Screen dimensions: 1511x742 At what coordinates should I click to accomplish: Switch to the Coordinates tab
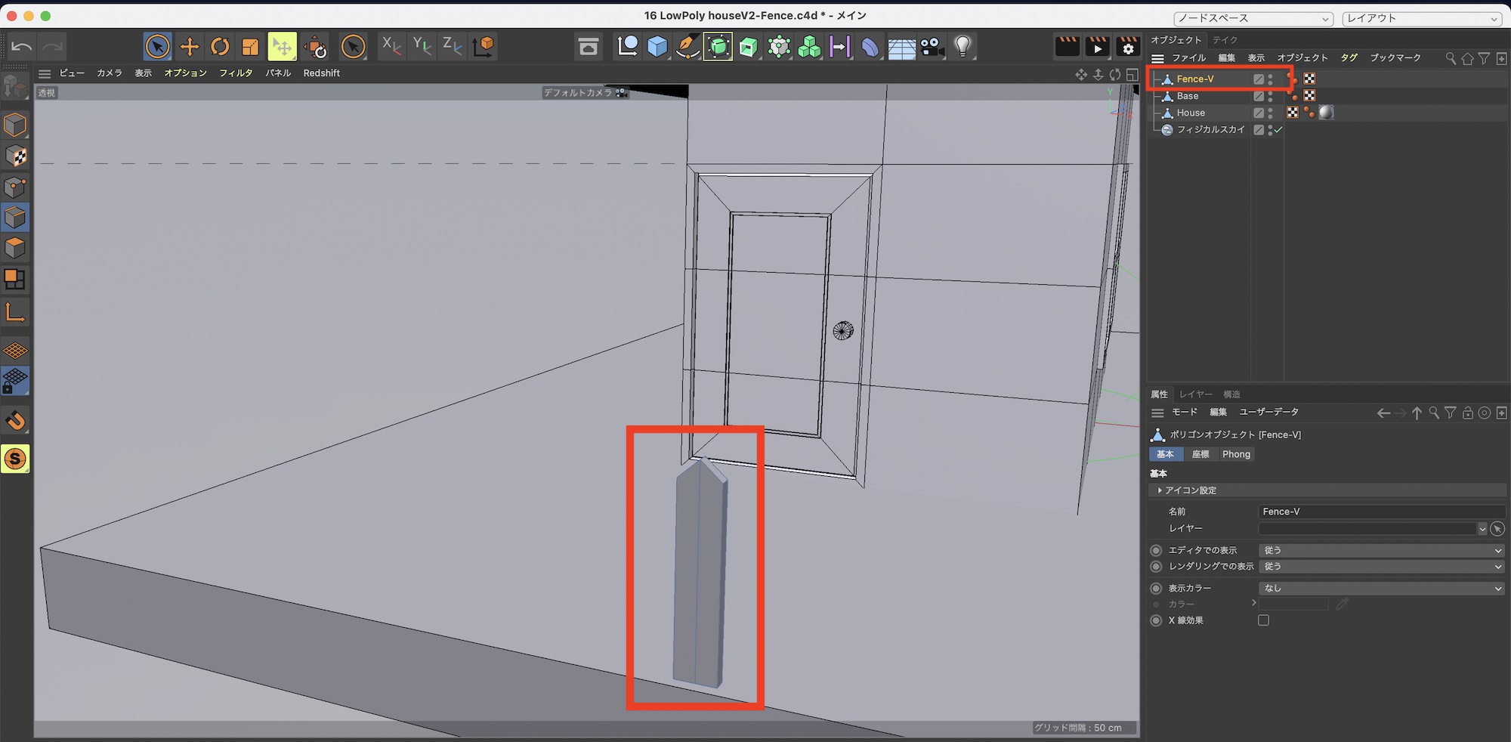point(1200,454)
